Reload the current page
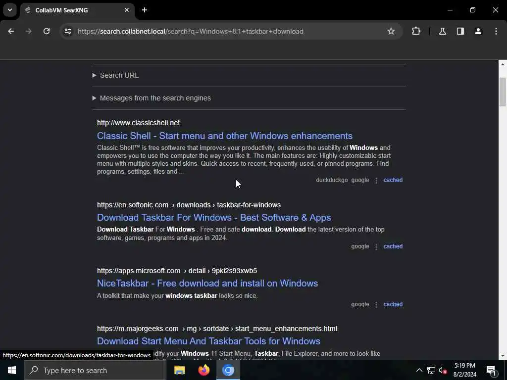 tap(47, 31)
